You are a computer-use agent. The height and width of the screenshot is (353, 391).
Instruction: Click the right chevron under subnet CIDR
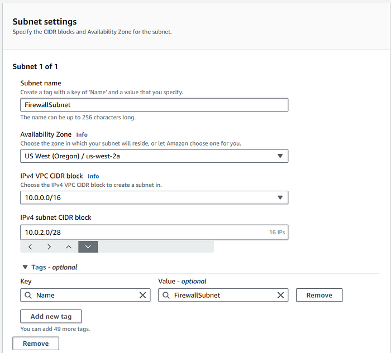tap(49, 246)
